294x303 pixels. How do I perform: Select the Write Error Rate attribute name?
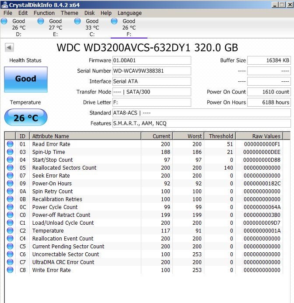pos(52,270)
